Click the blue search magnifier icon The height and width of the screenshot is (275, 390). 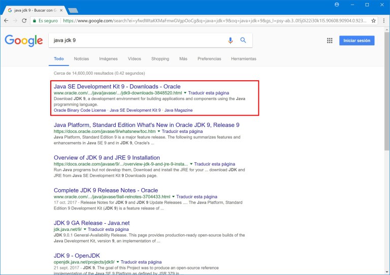(243, 41)
